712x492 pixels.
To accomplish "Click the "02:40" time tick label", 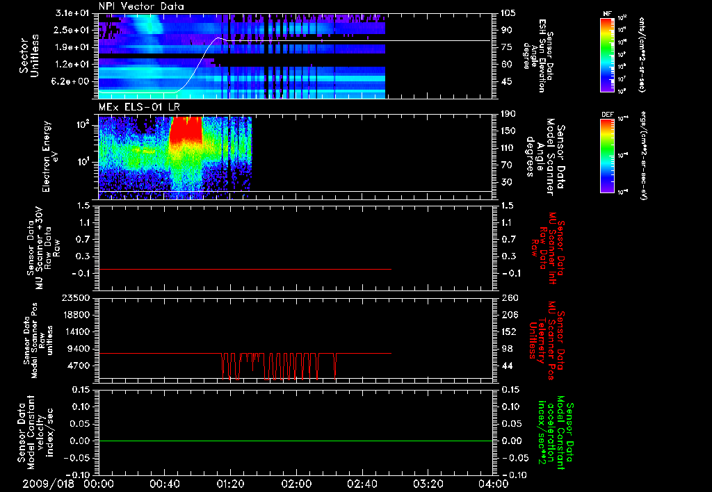I will click(x=362, y=484).
